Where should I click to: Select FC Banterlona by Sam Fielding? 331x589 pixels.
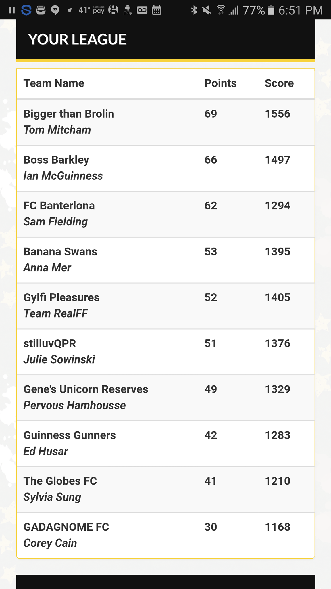166,214
